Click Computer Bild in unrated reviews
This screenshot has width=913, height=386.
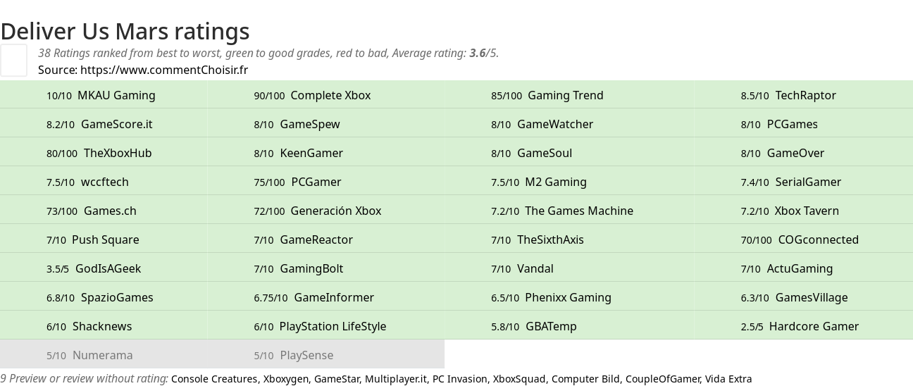click(585, 379)
